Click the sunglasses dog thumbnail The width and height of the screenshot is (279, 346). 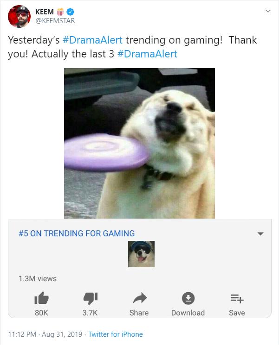click(x=141, y=254)
